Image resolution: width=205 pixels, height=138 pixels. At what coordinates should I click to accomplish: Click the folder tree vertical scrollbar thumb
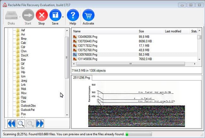click(67, 58)
